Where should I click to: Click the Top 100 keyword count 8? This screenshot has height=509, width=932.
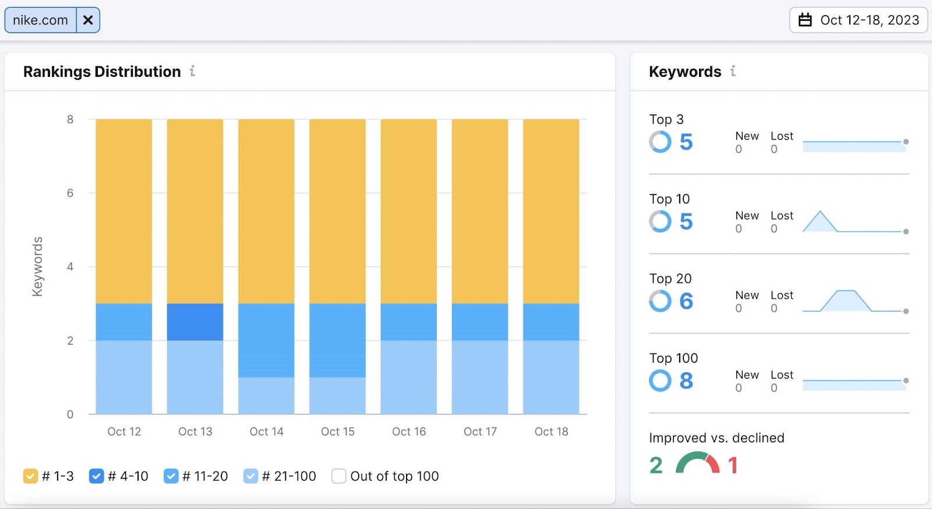pos(686,381)
